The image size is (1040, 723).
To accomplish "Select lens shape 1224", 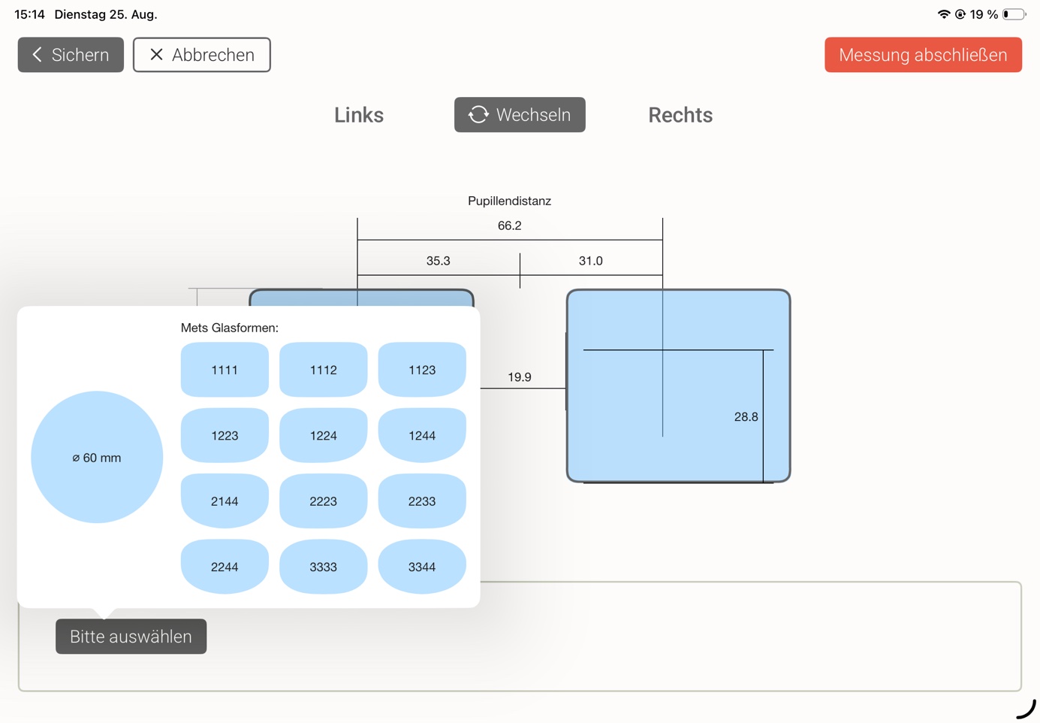I will (x=324, y=435).
